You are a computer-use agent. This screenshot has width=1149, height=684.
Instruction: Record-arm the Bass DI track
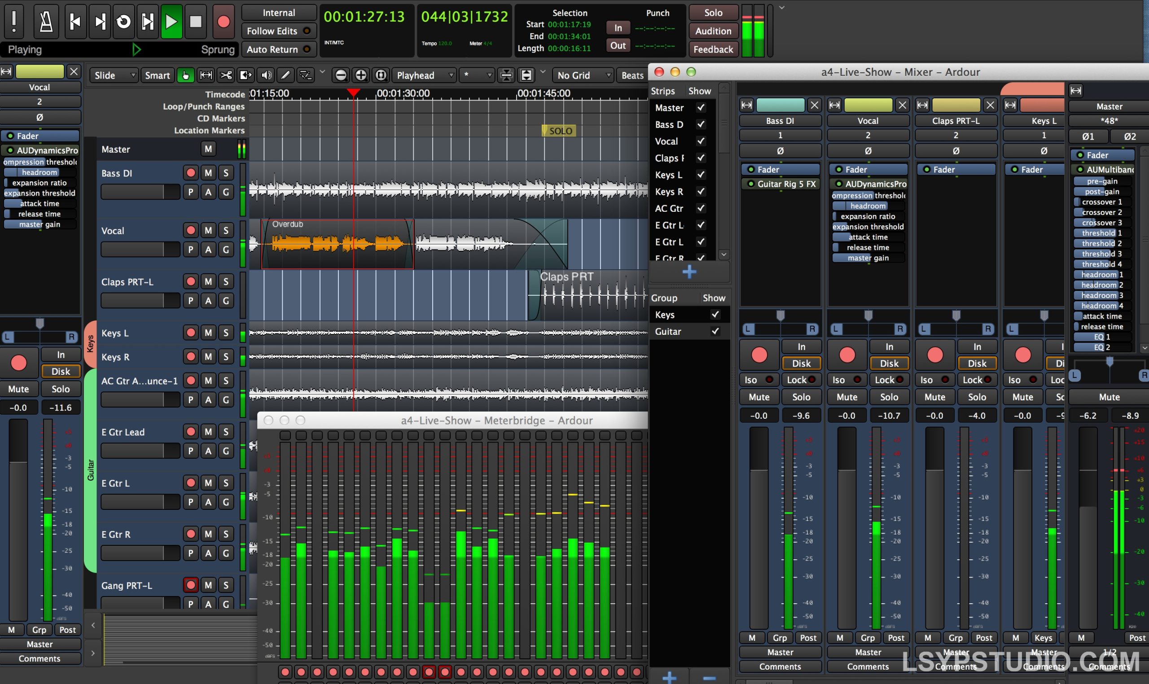[x=190, y=173]
